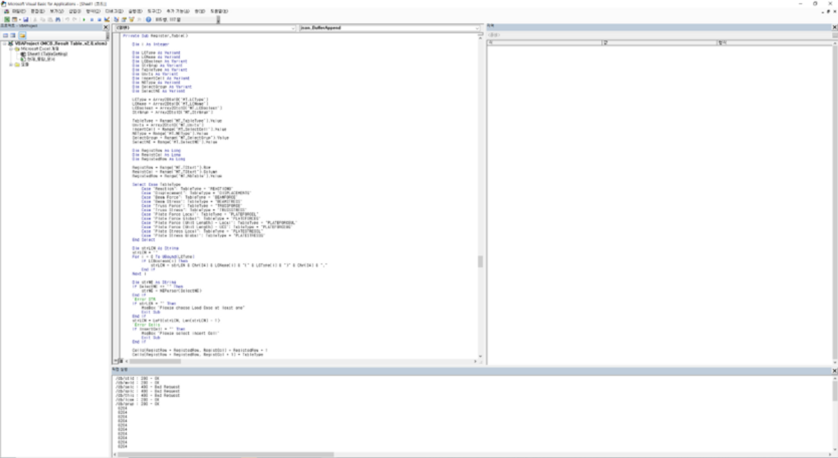The height and width of the screenshot is (458, 838).
Task: Click the Paste toolbar icon
Action: point(50,19)
